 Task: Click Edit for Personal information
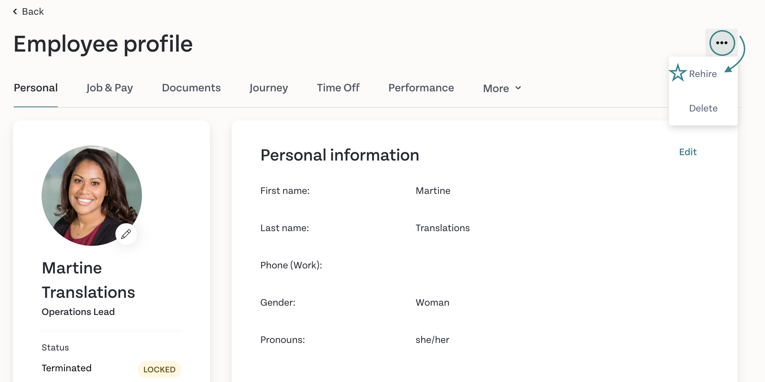point(688,152)
